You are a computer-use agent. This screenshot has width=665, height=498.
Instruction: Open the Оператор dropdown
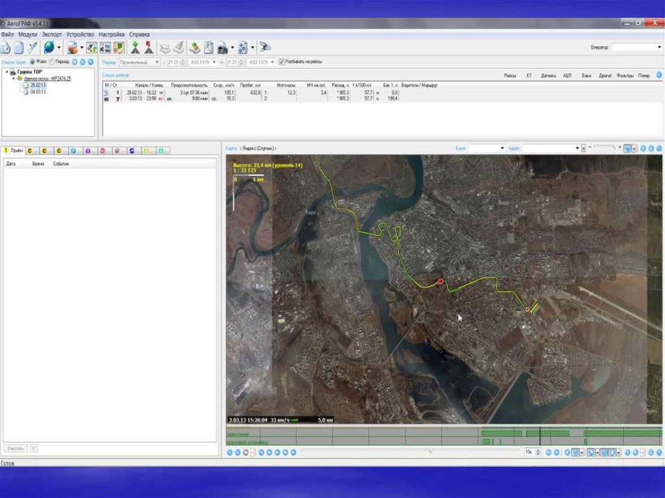658,47
